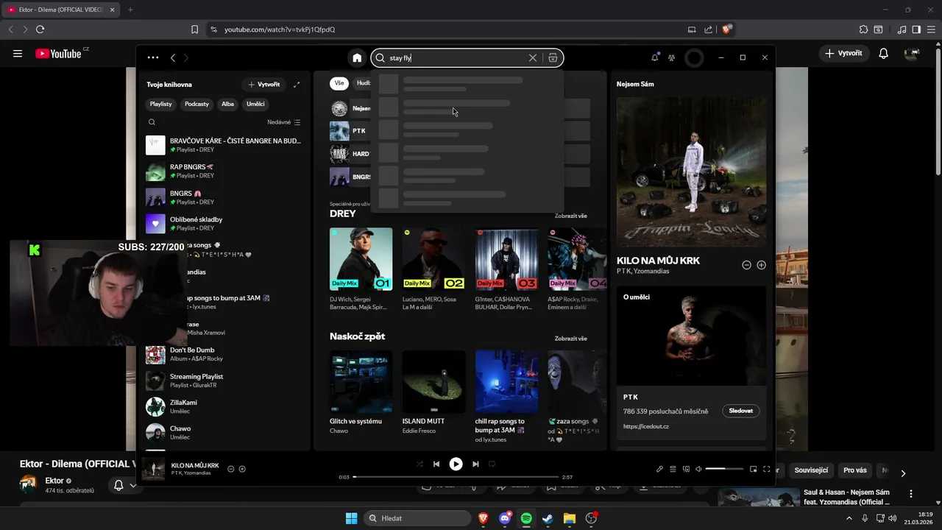
Task: Skip to previous track in Spotify
Action: pyautogui.click(x=436, y=464)
